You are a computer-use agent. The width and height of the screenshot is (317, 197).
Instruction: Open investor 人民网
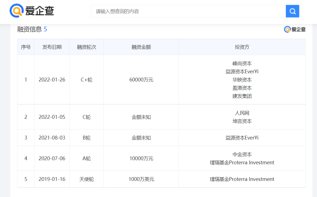tap(242, 113)
